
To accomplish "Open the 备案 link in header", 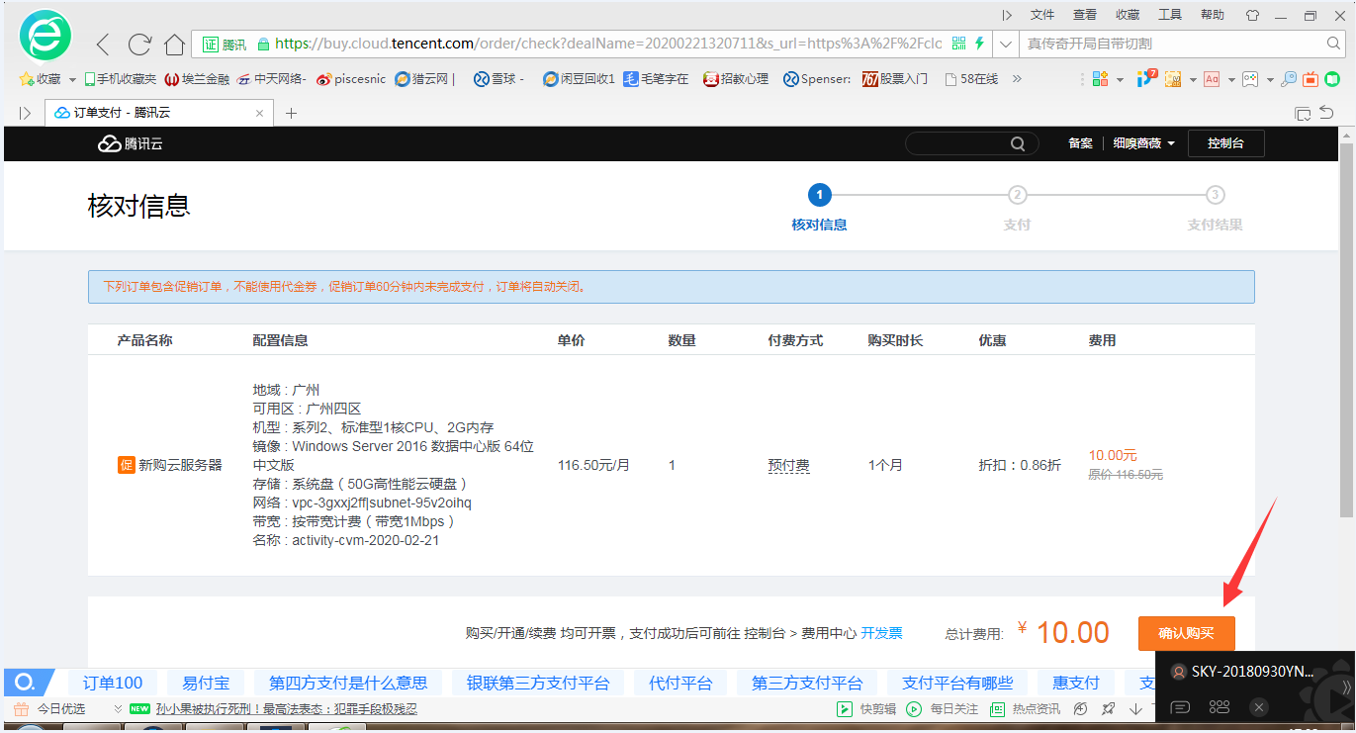I will point(1080,143).
